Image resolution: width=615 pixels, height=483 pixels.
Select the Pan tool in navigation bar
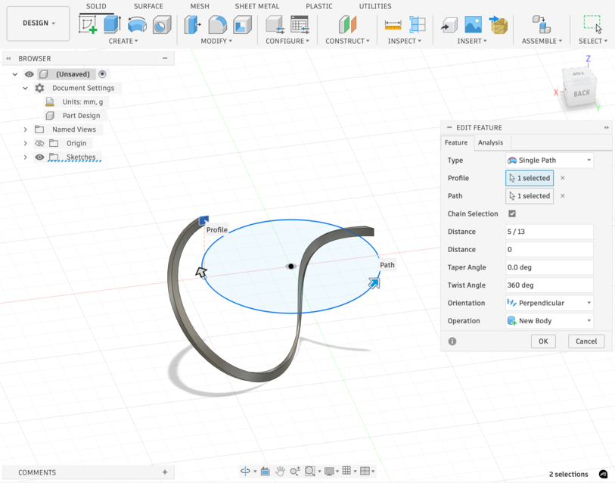[x=281, y=472]
